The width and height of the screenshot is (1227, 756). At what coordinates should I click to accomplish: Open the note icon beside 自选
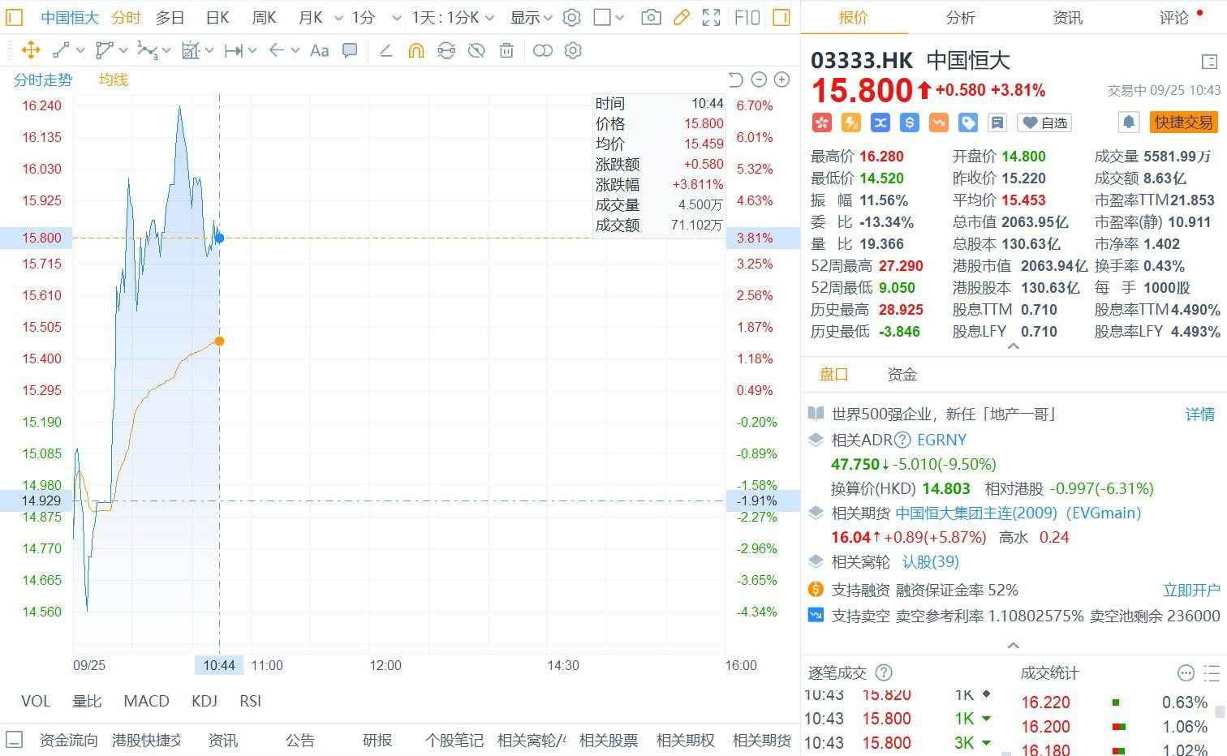click(997, 122)
